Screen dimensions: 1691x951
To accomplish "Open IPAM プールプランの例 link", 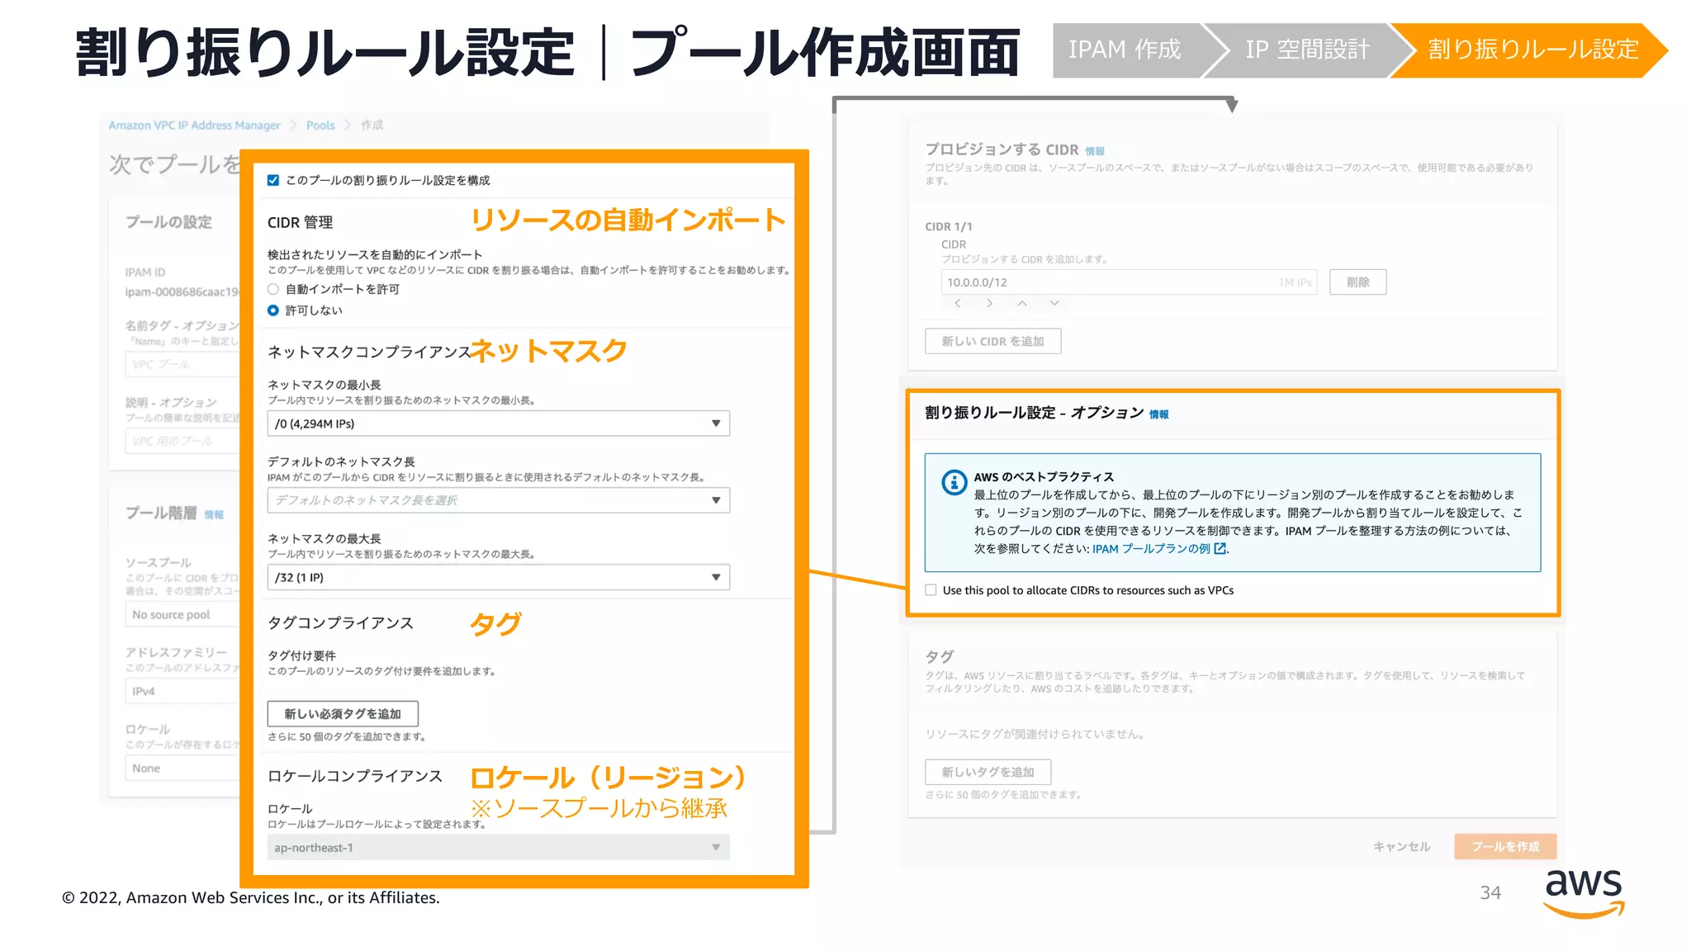I will click(x=1151, y=549).
